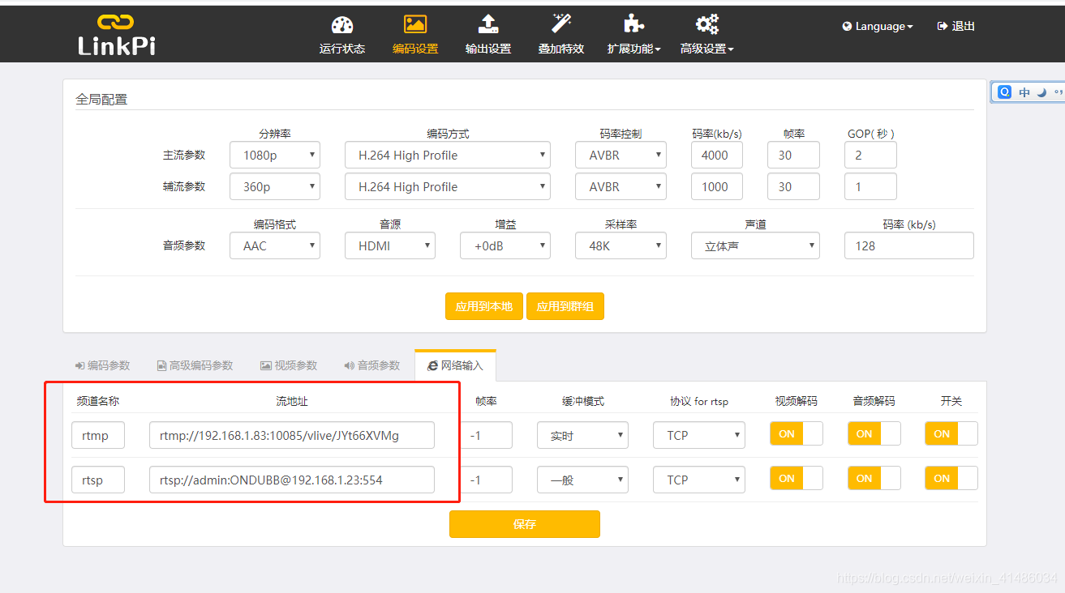Open rtmp row 协议 TCP dropdown
1065x593 pixels.
[699, 435]
